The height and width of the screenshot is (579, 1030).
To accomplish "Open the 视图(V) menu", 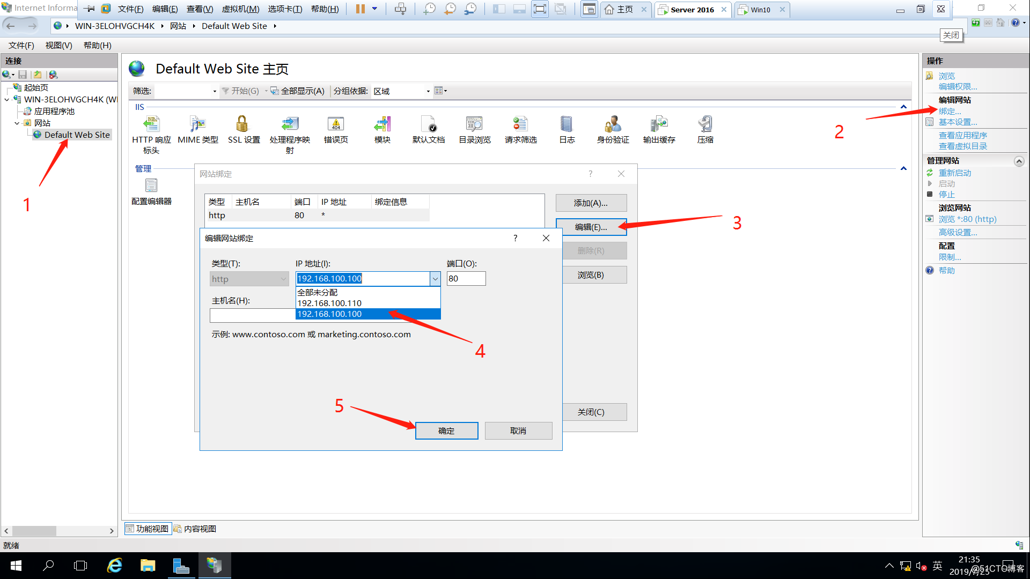I will coord(58,46).
